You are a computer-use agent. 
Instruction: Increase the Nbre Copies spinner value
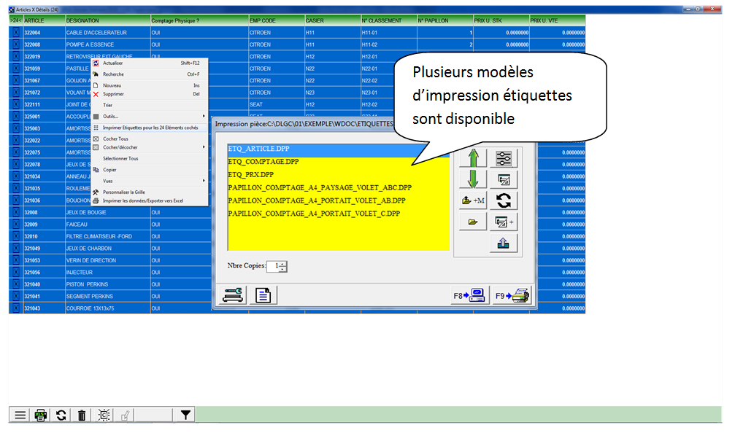[x=283, y=263]
